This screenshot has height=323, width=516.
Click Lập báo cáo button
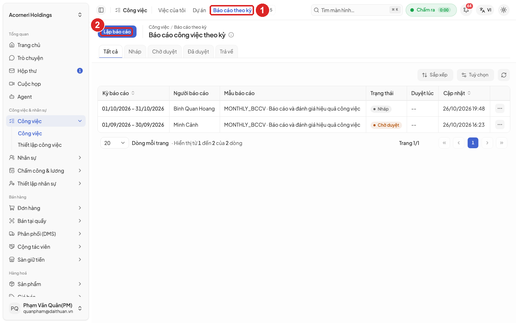[x=117, y=32]
